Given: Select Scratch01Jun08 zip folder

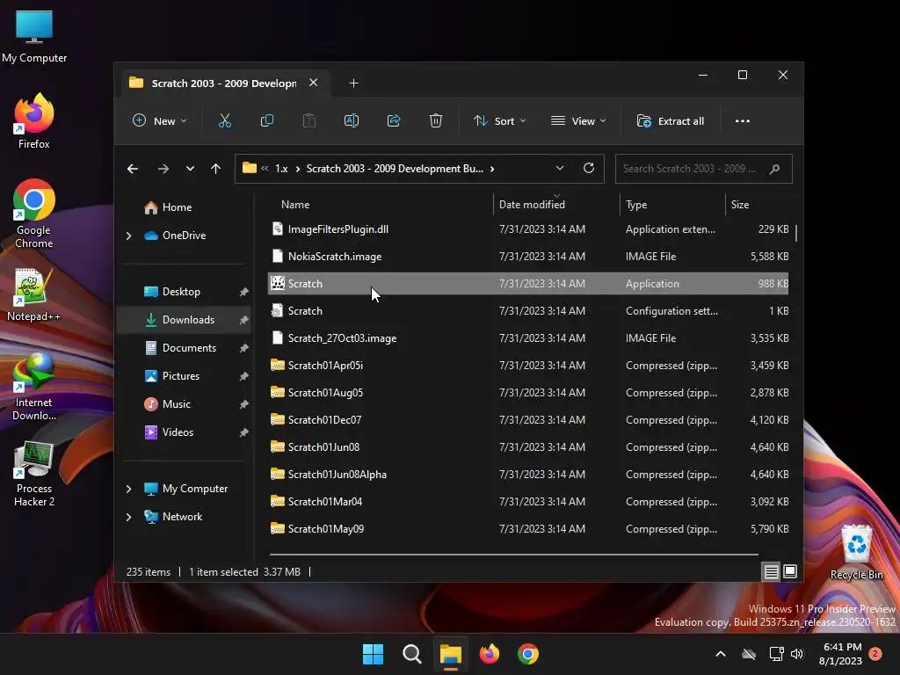Looking at the screenshot, I should pos(528,447).
